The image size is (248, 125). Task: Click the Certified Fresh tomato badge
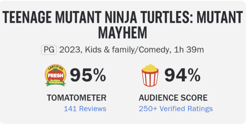tap(55, 75)
